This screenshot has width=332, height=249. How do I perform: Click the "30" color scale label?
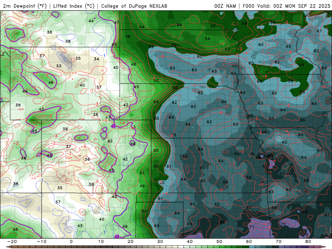coord(160,242)
